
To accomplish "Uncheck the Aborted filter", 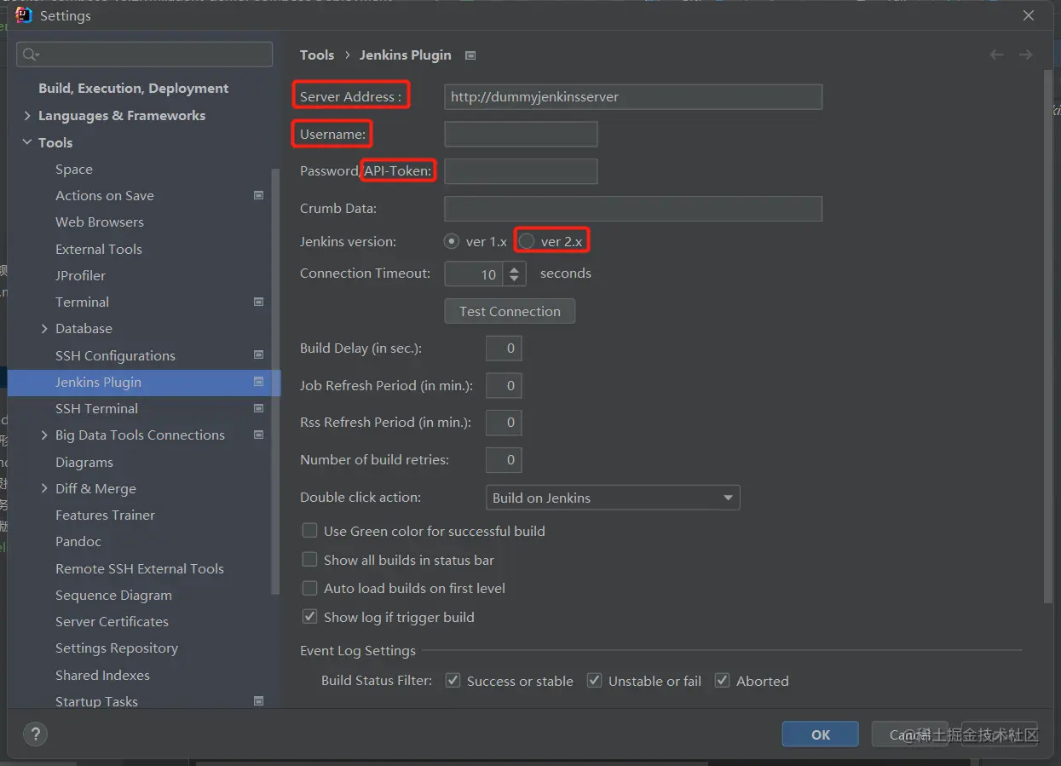I will (723, 681).
